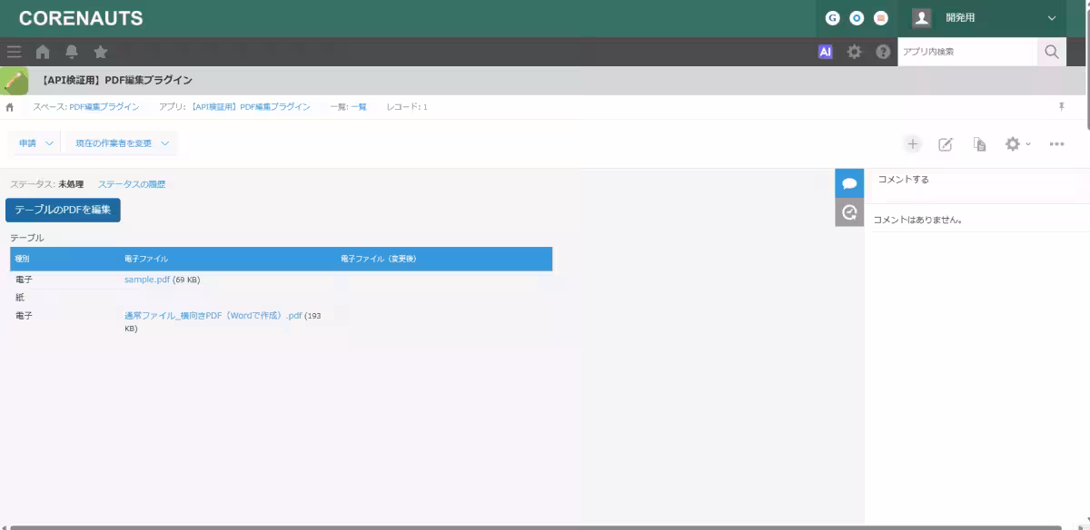Edit the record with pencil icon

coord(946,143)
